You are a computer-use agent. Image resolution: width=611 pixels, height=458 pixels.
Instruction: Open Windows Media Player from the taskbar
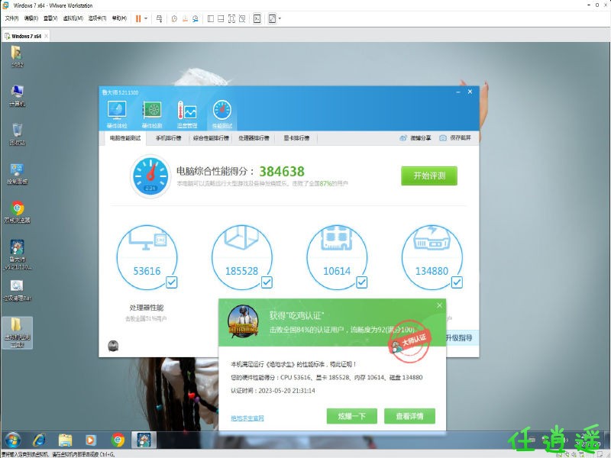90,440
